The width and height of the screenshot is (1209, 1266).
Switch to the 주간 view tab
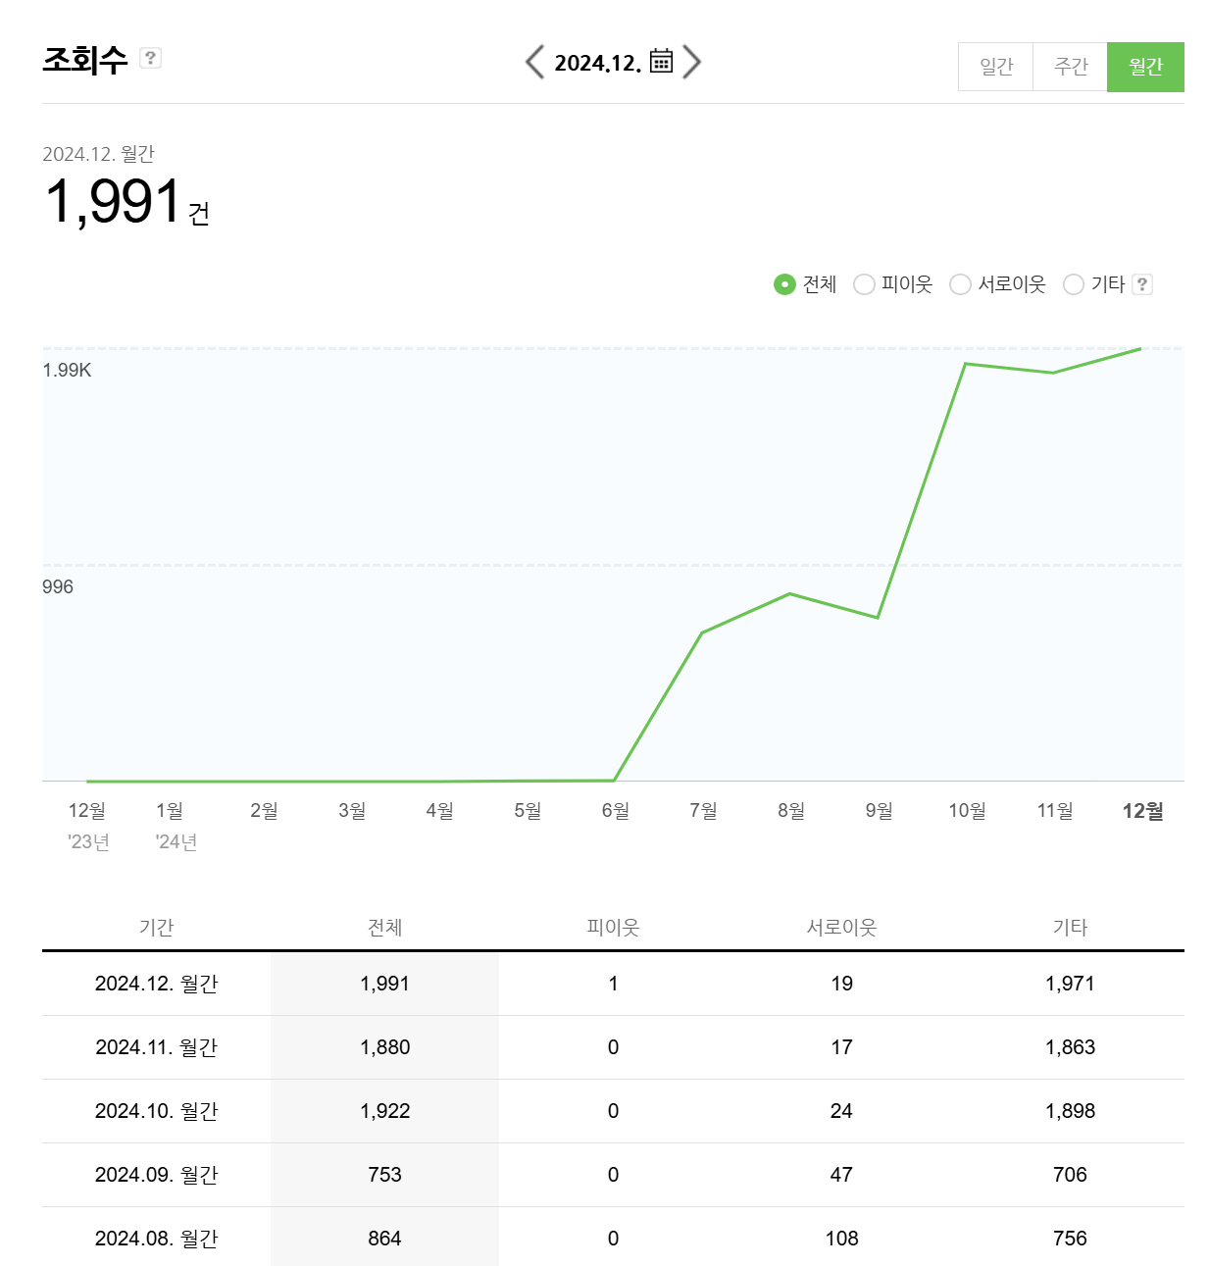pos(1070,67)
